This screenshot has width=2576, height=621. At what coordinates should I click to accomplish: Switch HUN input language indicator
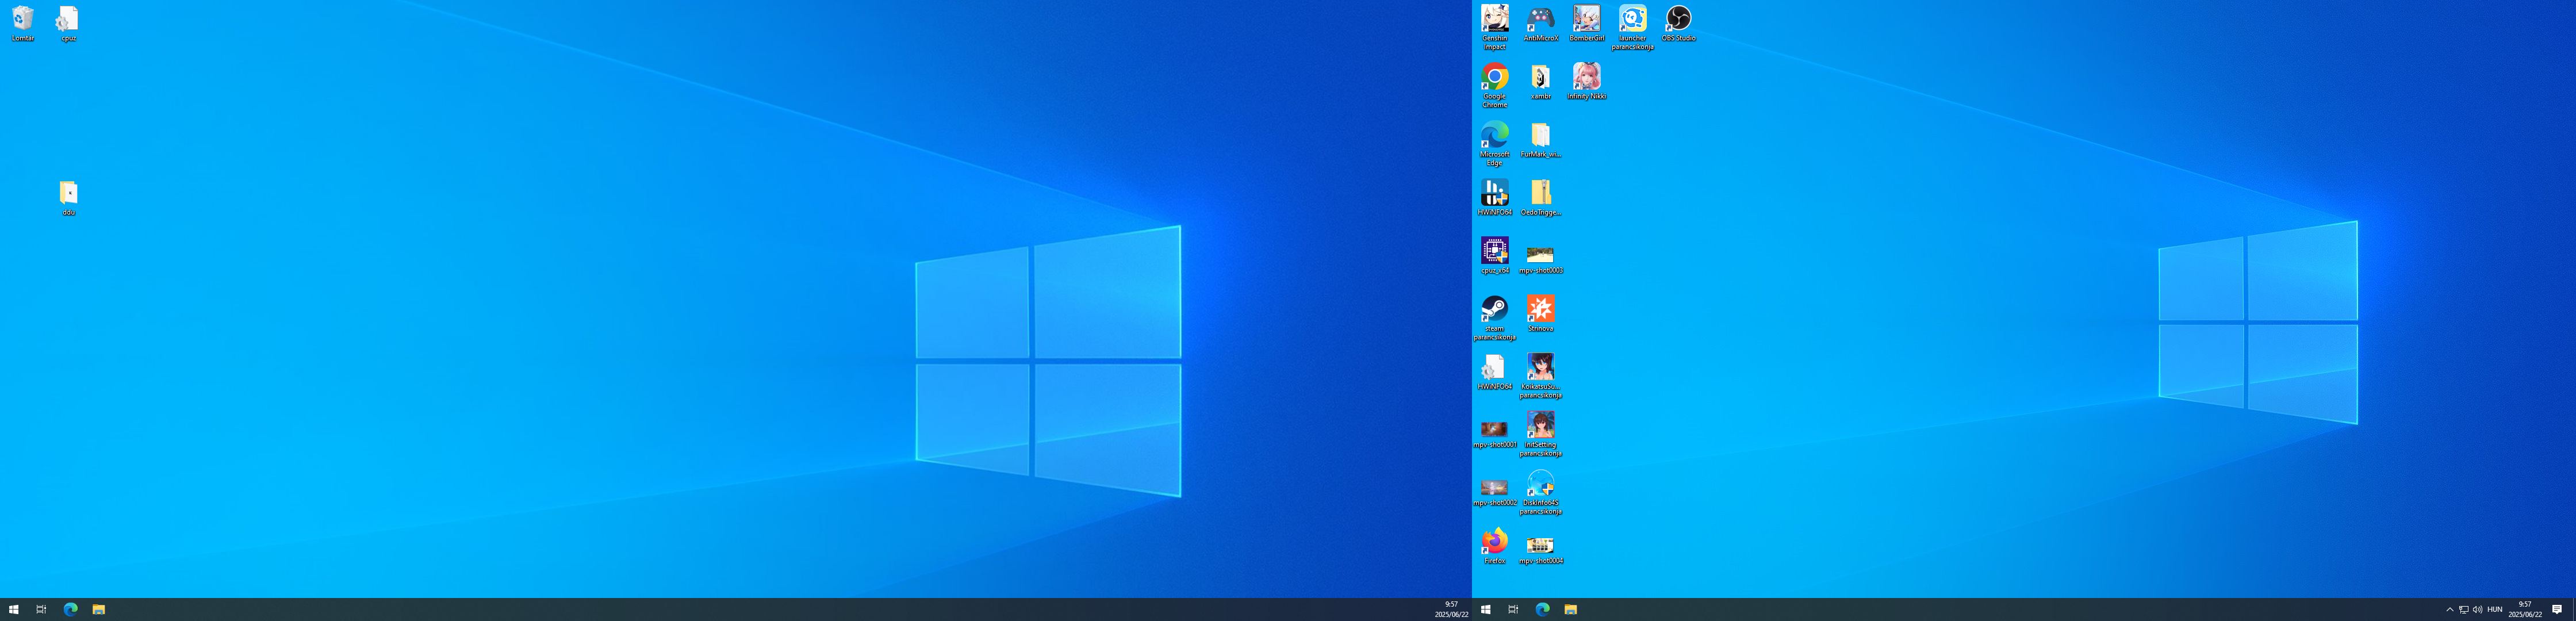click(2495, 609)
